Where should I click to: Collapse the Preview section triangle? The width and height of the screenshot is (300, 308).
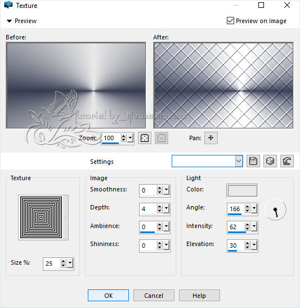point(9,21)
